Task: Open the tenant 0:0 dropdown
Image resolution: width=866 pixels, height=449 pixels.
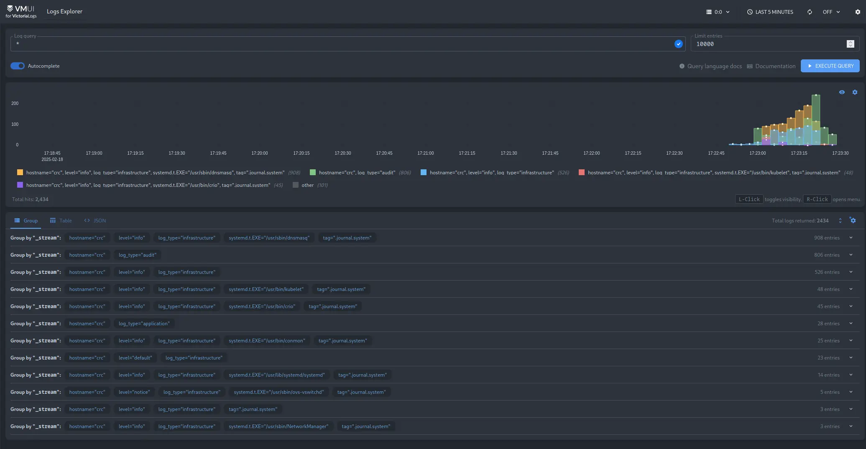Action: (x=718, y=12)
